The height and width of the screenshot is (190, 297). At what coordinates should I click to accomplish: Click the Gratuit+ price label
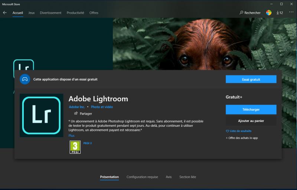(234, 97)
